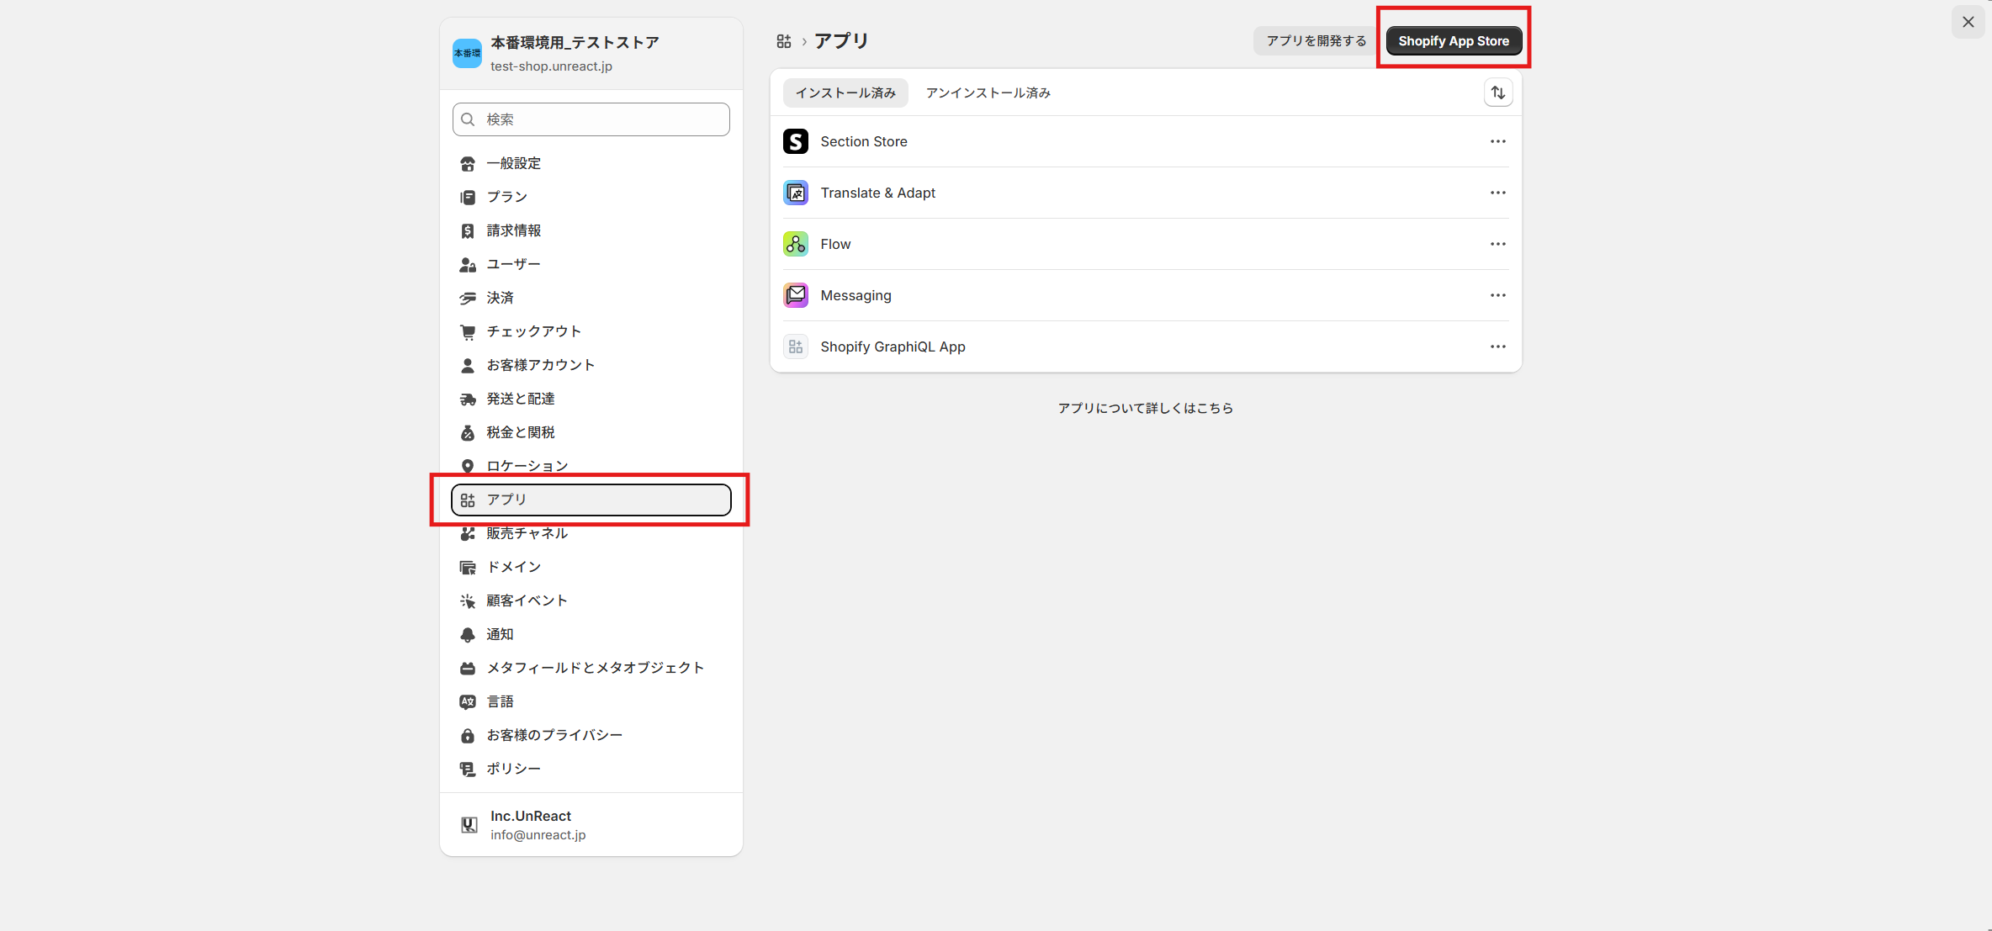Click the Translate & Adapt app name
Viewport: 1992px width, 931px height.
pos(877,193)
